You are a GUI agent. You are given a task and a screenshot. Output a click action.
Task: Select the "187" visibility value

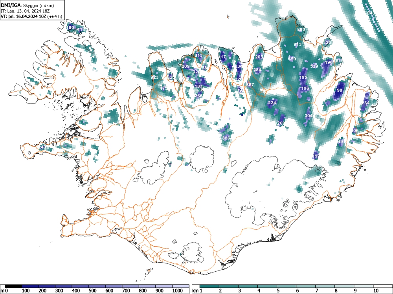click(198, 86)
